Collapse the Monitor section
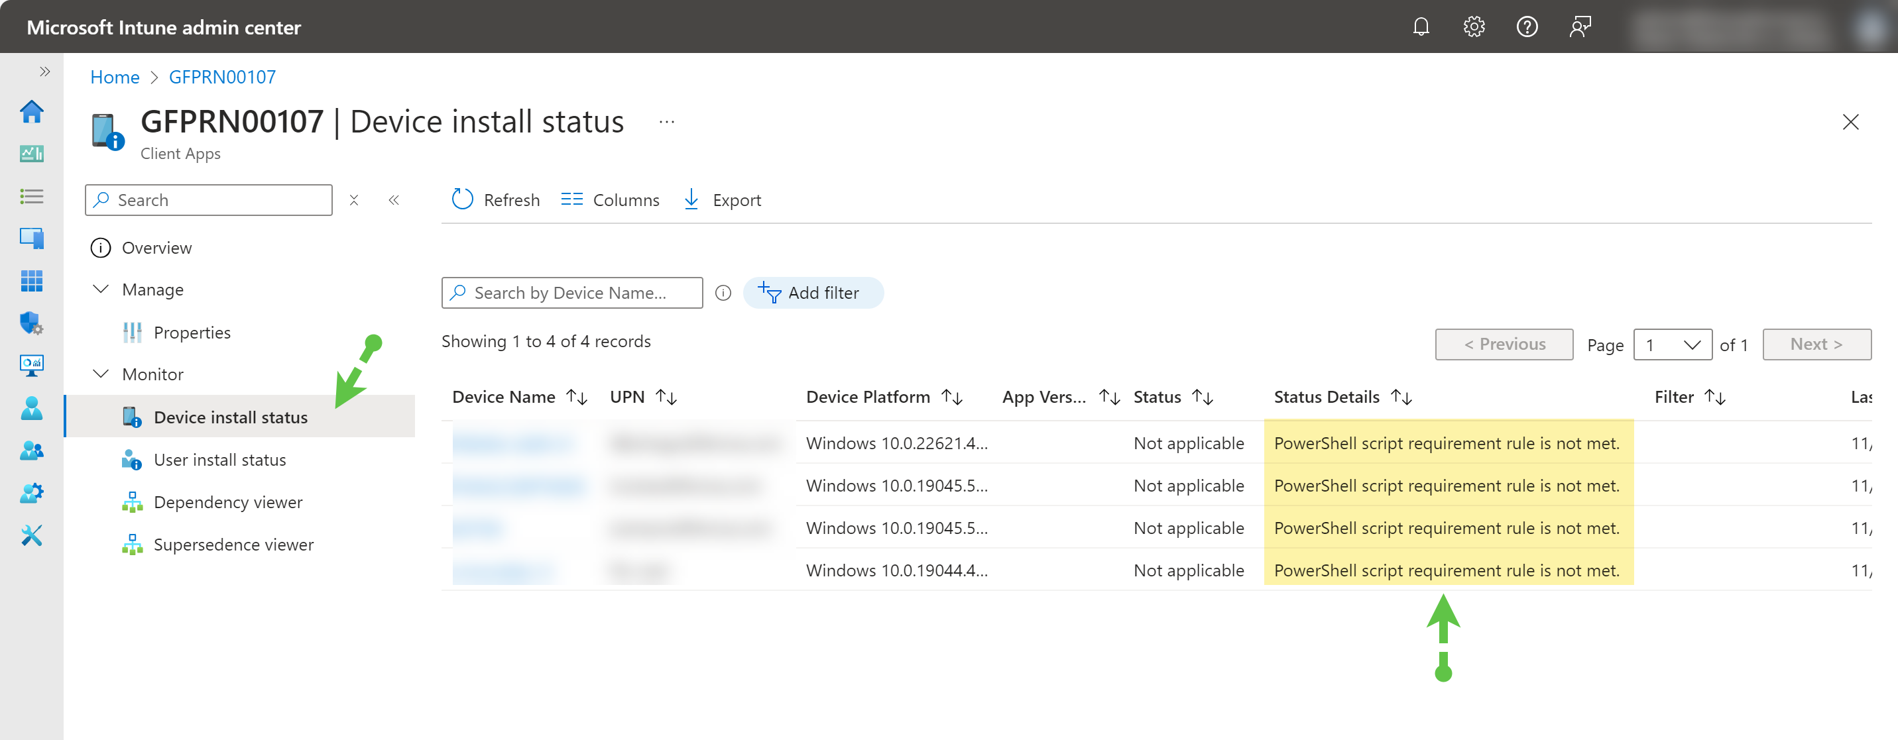1898x740 pixels. click(101, 374)
